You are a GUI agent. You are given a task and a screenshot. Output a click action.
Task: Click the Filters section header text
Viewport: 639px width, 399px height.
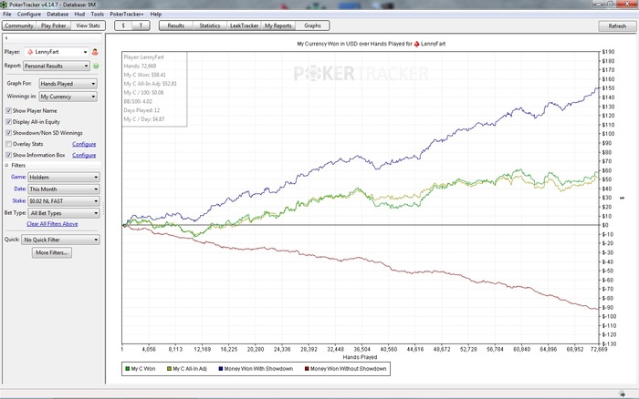18,165
